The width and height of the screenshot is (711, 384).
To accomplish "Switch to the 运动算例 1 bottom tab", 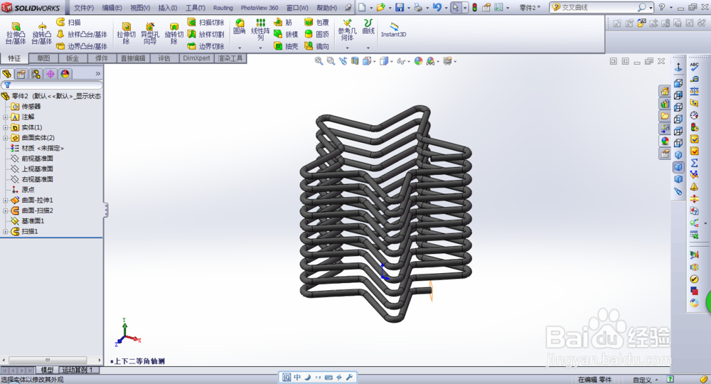I will [77, 370].
